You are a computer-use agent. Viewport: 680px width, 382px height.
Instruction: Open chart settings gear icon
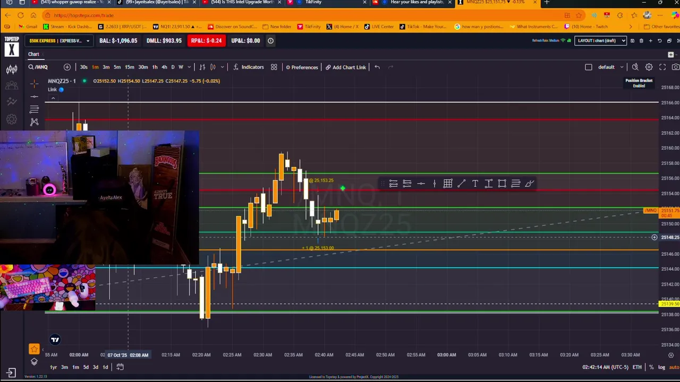(649, 67)
